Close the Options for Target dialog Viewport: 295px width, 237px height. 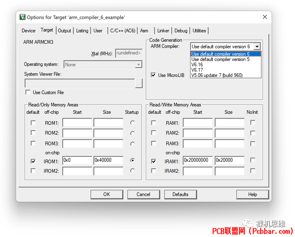click(265, 17)
